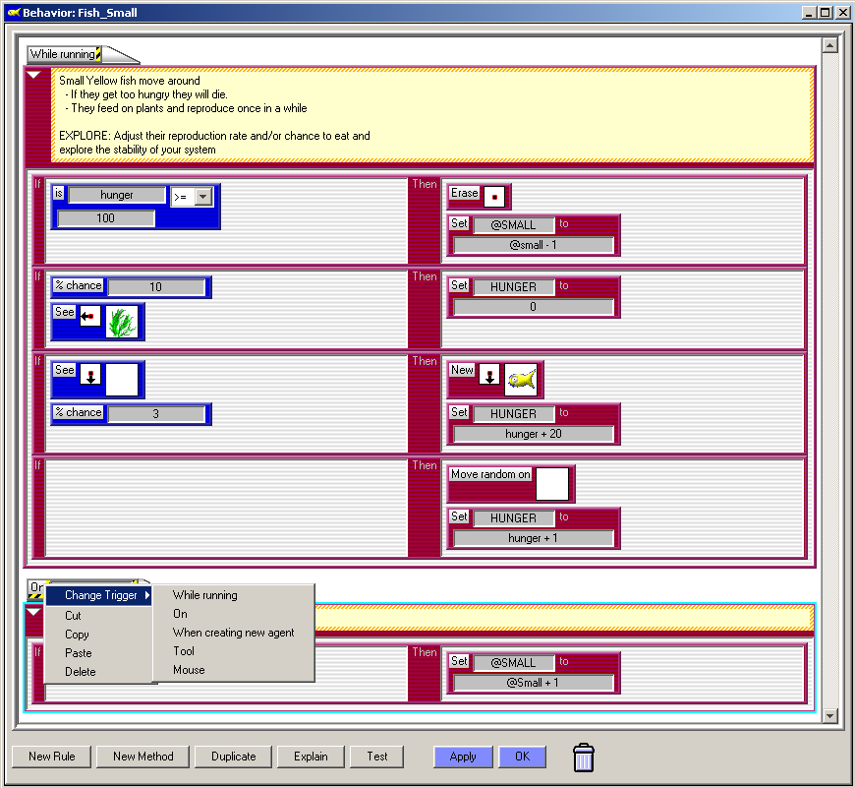The width and height of the screenshot is (855, 788).
Task: Click the Apply button
Action: pos(463,757)
